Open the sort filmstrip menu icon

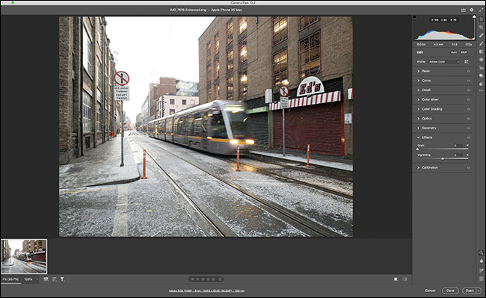click(x=55, y=279)
